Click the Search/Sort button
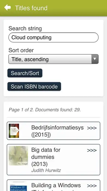The height and width of the screenshot is (191, 107). point(25,73)
